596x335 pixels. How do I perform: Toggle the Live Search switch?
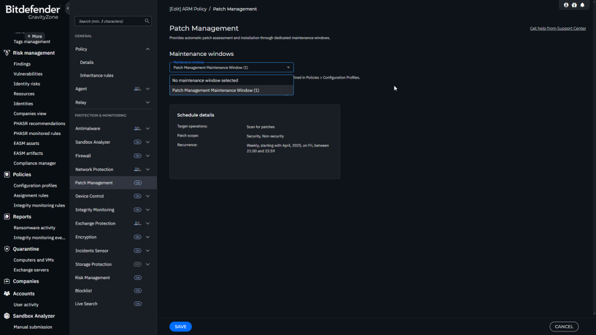(x=137, y=304)
